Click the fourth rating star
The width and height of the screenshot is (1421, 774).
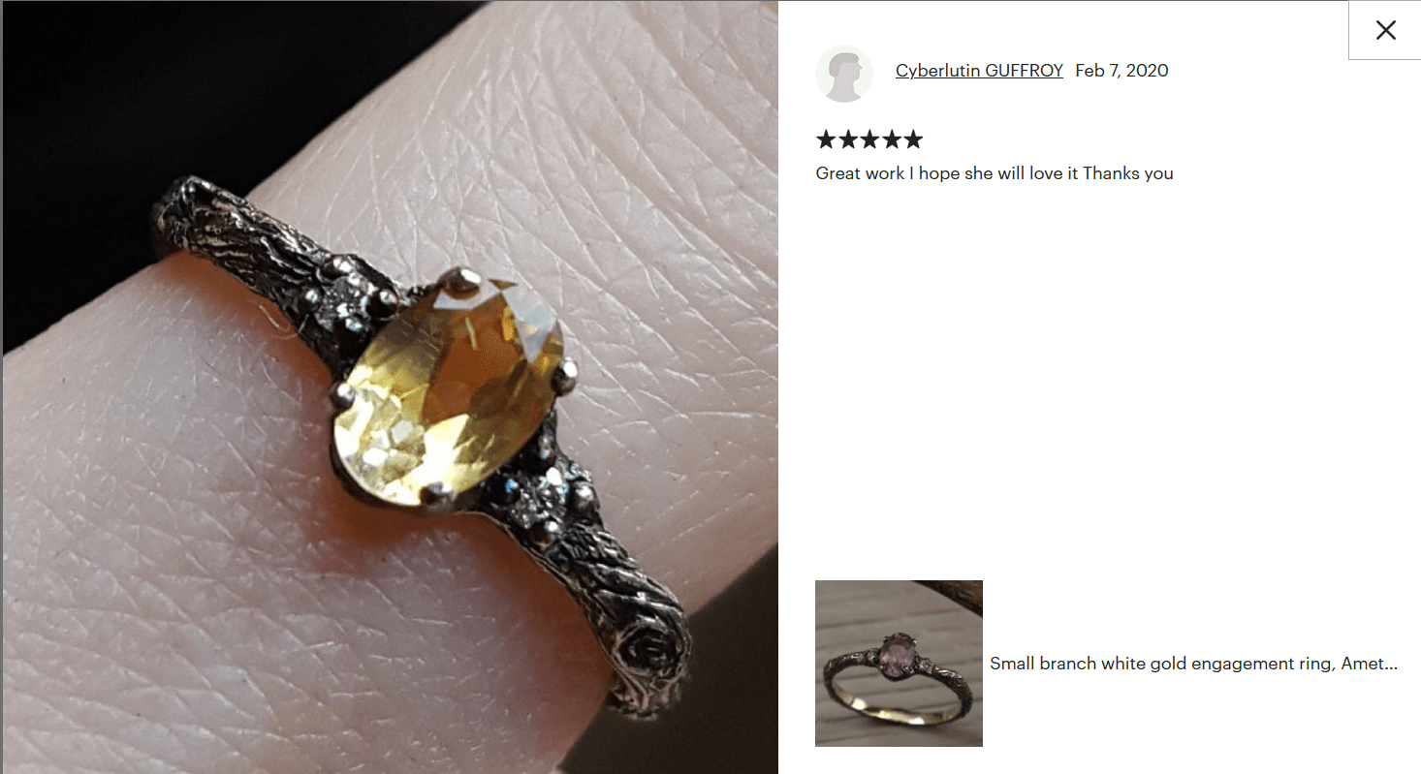(892, 139)
